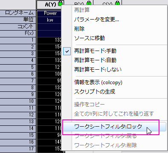Select row header 12
This screenshot has width=168, height=153.
coord(18,115)
